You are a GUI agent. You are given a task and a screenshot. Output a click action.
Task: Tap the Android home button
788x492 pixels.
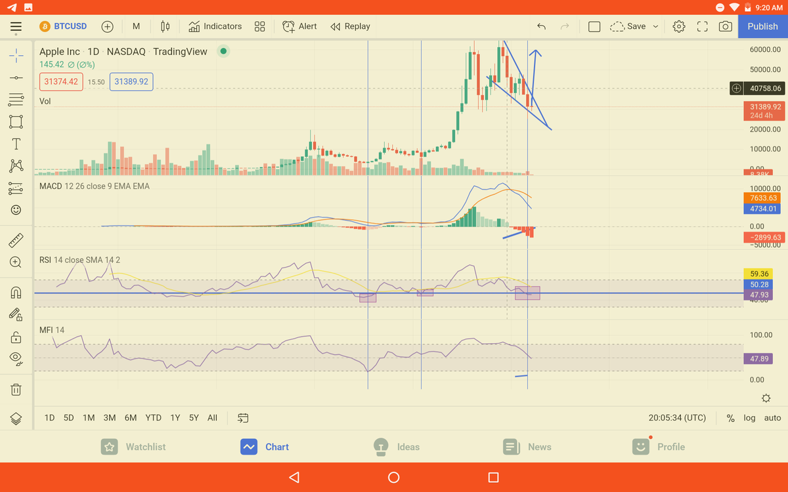point(394,477)
